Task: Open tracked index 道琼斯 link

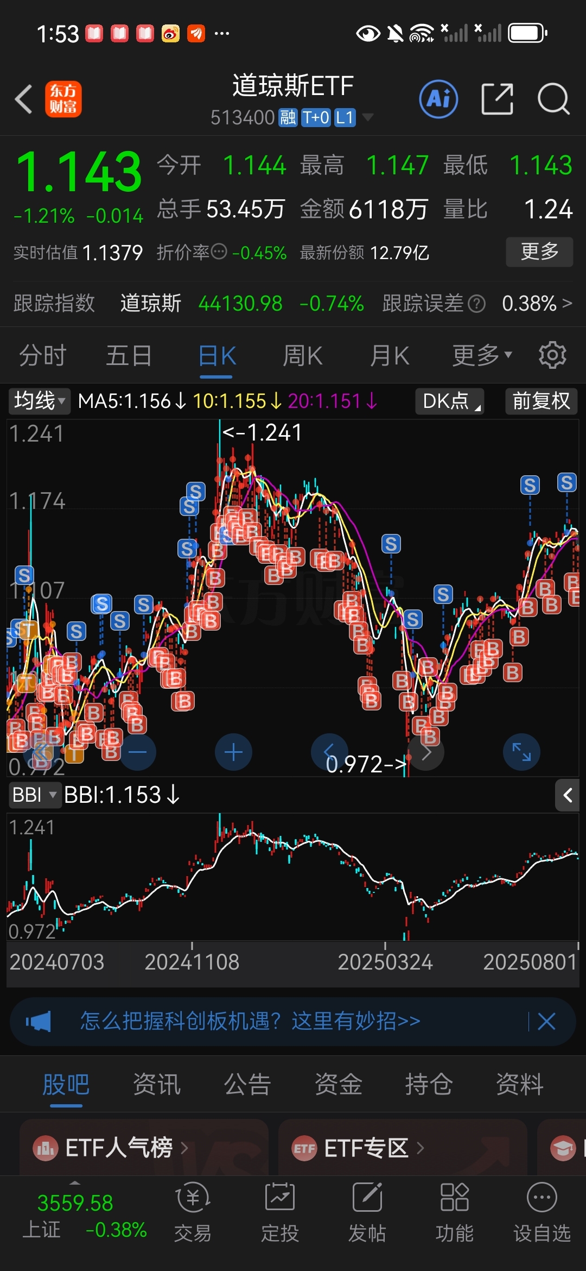Action: [x=151, y=303]
